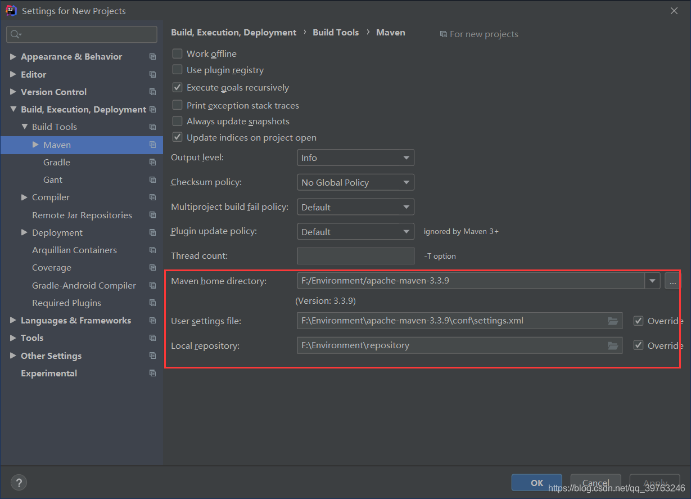Screen dimensions: 691x499
Task: Click the project-level icon next to Version Control
Action: click(x=152, y=92)
